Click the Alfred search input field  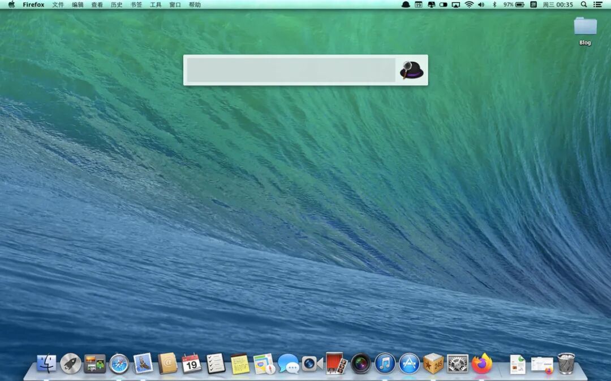point(291,70)
